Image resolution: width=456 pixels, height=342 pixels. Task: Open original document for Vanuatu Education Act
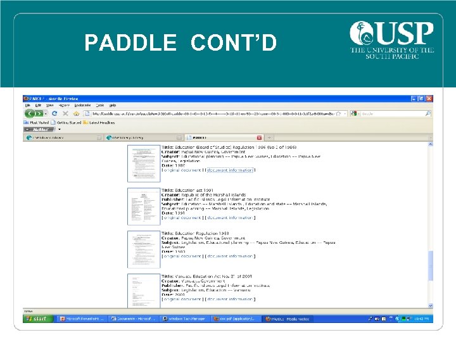point(182,299)
